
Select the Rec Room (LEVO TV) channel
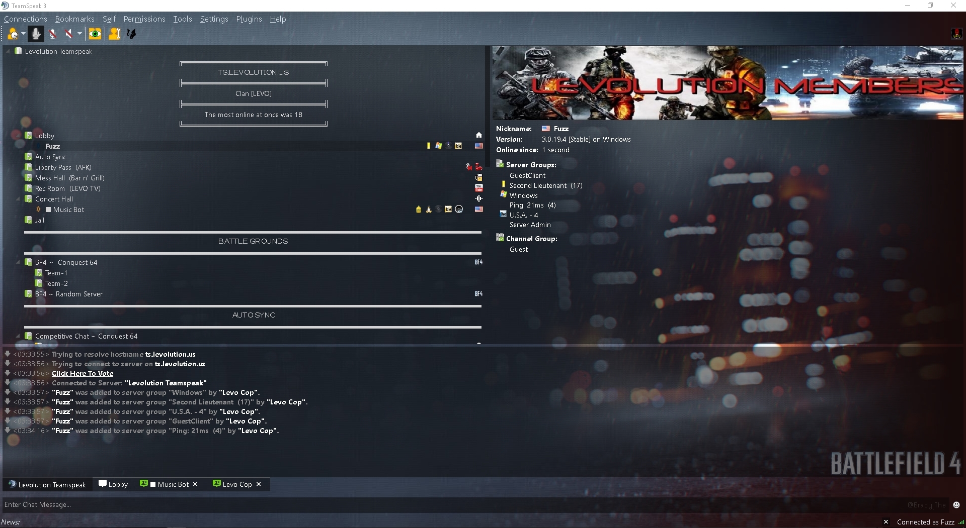click(x=67, y=188)
